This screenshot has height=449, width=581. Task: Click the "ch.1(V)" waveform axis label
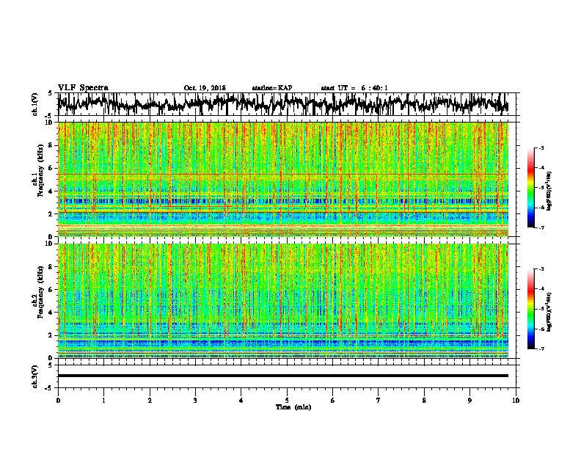(35, 104)
